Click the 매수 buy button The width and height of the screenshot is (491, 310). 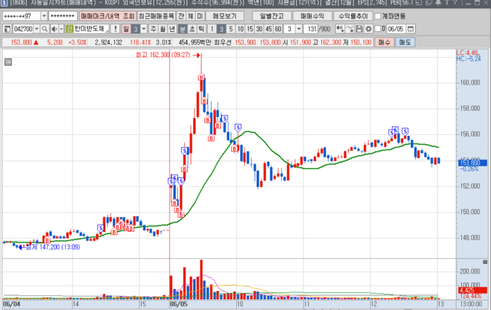pyautogui.click(x=384, y=42)
